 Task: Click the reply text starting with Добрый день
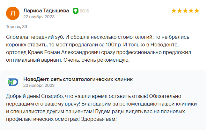pos(101,108)
